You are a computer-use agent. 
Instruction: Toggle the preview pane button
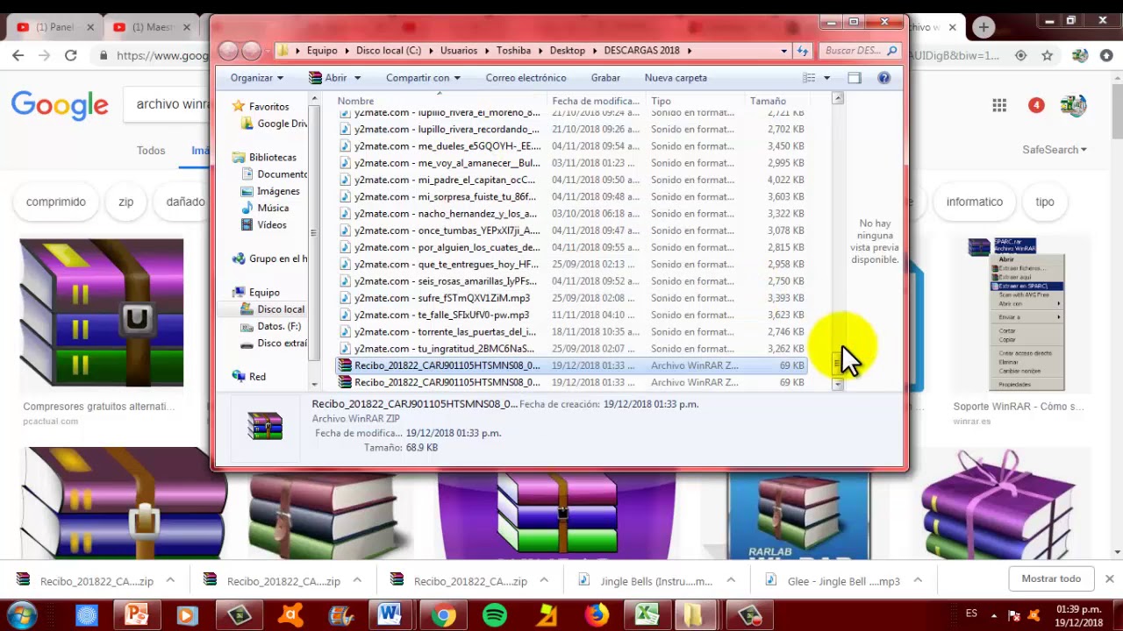click(x=854, y=78)
